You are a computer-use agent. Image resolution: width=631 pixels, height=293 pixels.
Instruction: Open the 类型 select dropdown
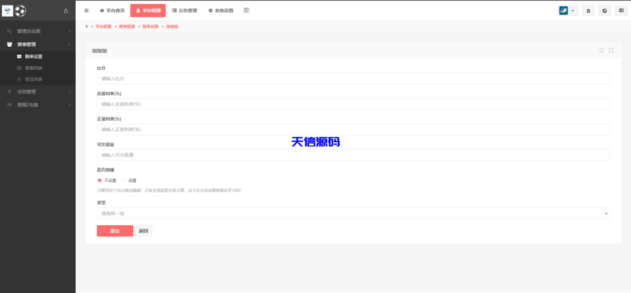pos(353,214)
